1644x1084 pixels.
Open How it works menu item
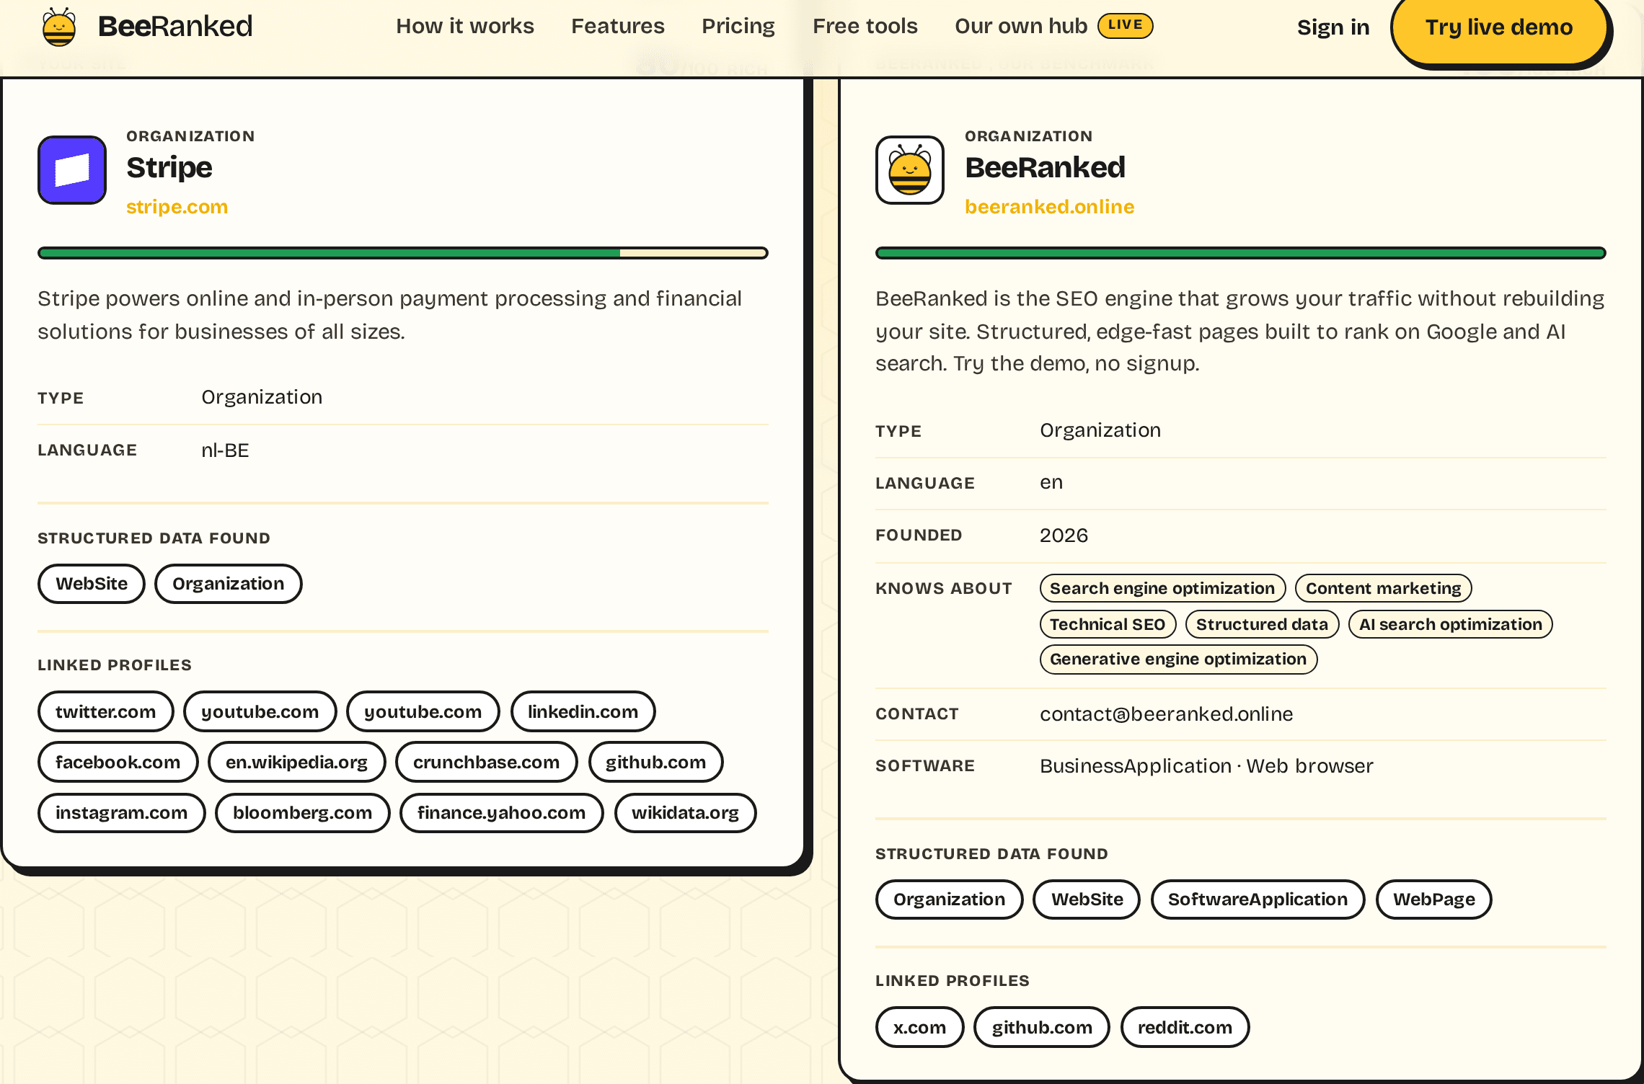[x=465, y=26]
